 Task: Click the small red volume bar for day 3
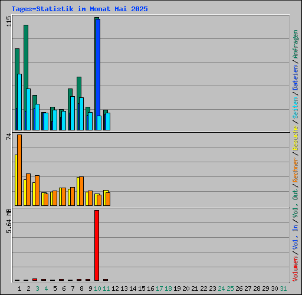coord(35,280)
